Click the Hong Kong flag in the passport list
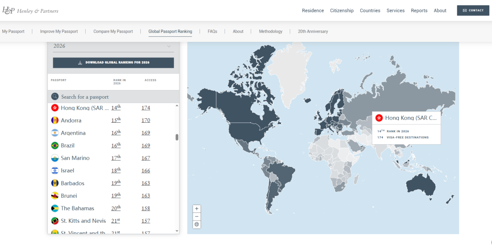 (55, 108)
